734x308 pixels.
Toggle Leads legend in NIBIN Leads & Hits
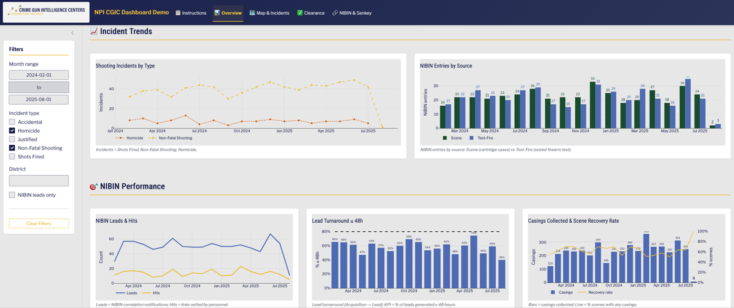click(x=126, y=293)
